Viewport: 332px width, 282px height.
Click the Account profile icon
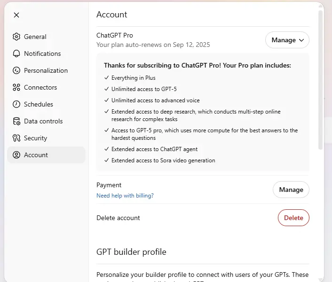16,155
